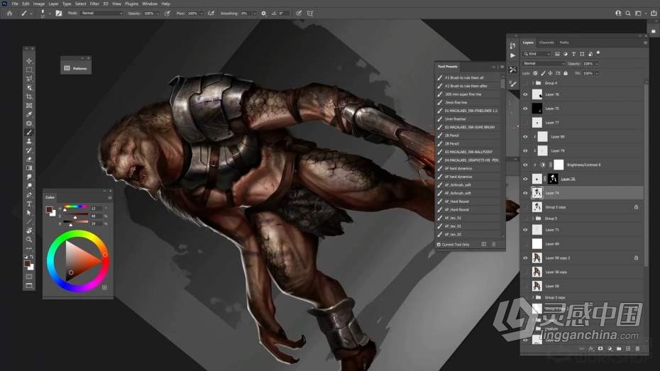This screenshot has width=660, height=371.
Task: Click the search icon at top right
Action: pyautogui.click(x=627, y=13)
